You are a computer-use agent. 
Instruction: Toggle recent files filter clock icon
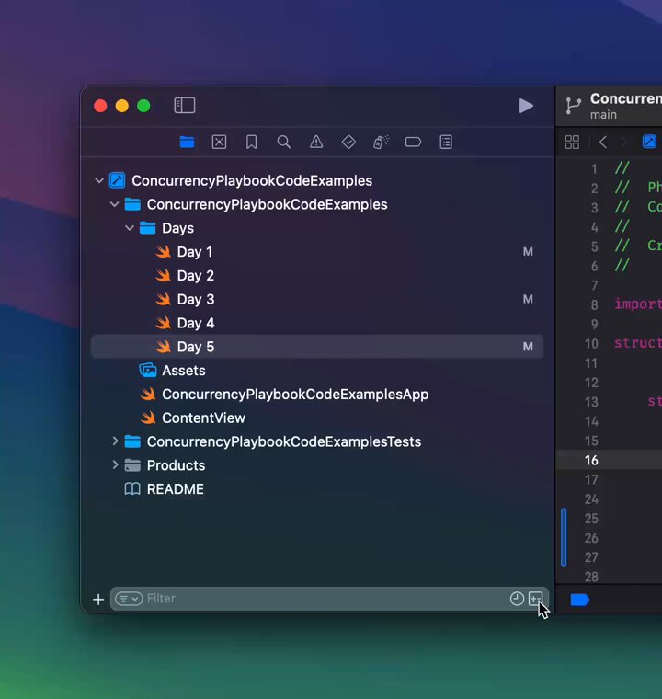517,598
